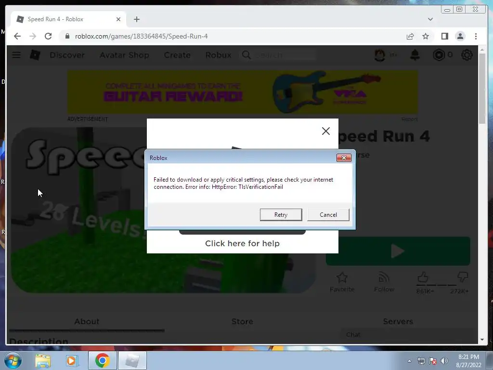
Task: Close the Speed Run 4 - Roblox tab
Action: 118,19
